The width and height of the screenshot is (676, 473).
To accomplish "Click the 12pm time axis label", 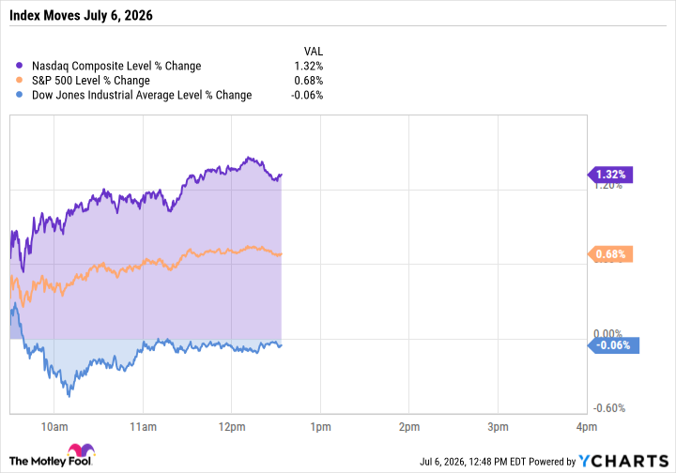I will point(232,427).
